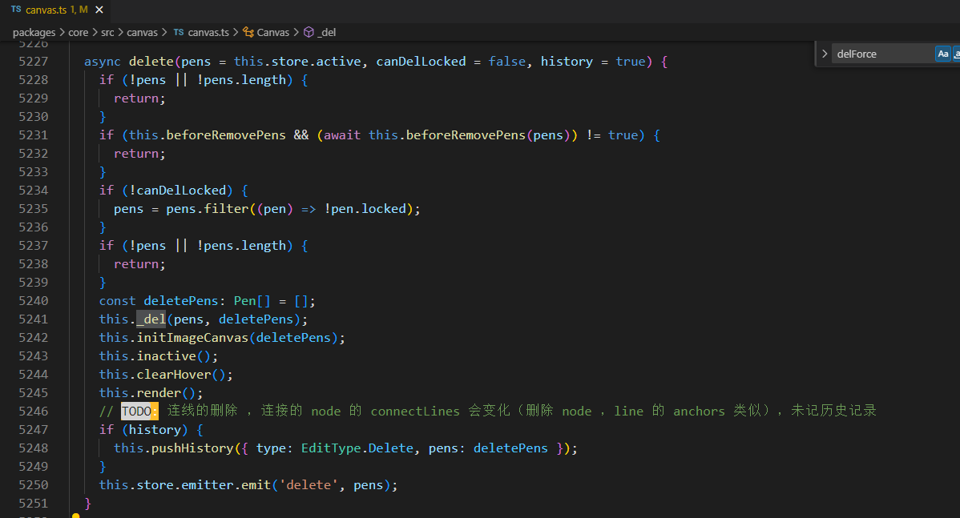Click the return statement on line 5232
This screenshot has height=518, width=960.
pyautogui.click(x=139, y=154)
